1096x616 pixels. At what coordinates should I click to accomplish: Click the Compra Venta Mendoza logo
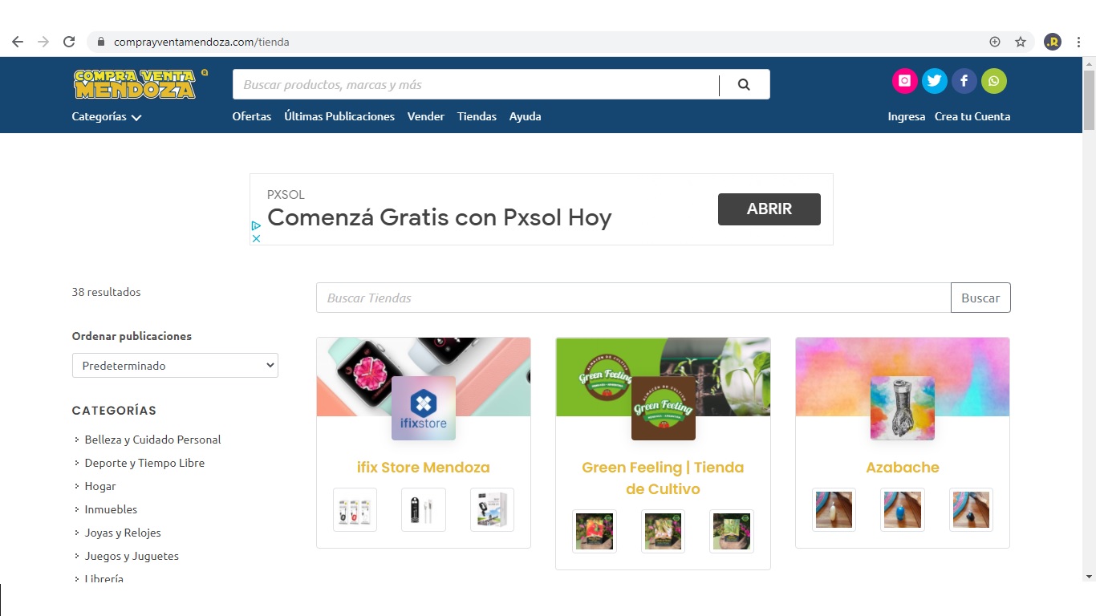coord(136,83)
